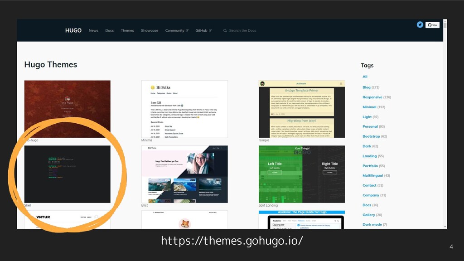Open the VNTUR theme thumbnail

pyautogui.click(x=67, y=220)
